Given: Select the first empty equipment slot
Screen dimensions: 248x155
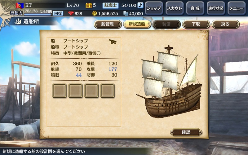Looking at the screenshot, I should [59, 91].
